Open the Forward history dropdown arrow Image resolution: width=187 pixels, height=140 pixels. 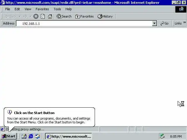point(30,16)
